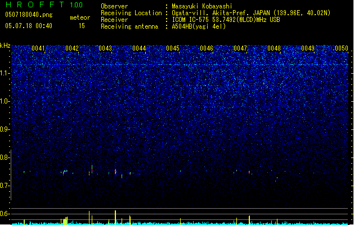This screenshot has height=225, width=354.
Task: Click the meteor count label
Action: click(80, 17)
